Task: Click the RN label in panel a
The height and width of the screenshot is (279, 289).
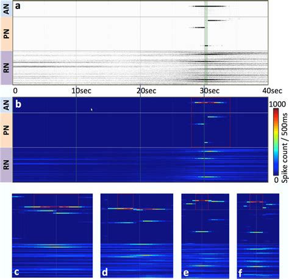Action: 6,68
